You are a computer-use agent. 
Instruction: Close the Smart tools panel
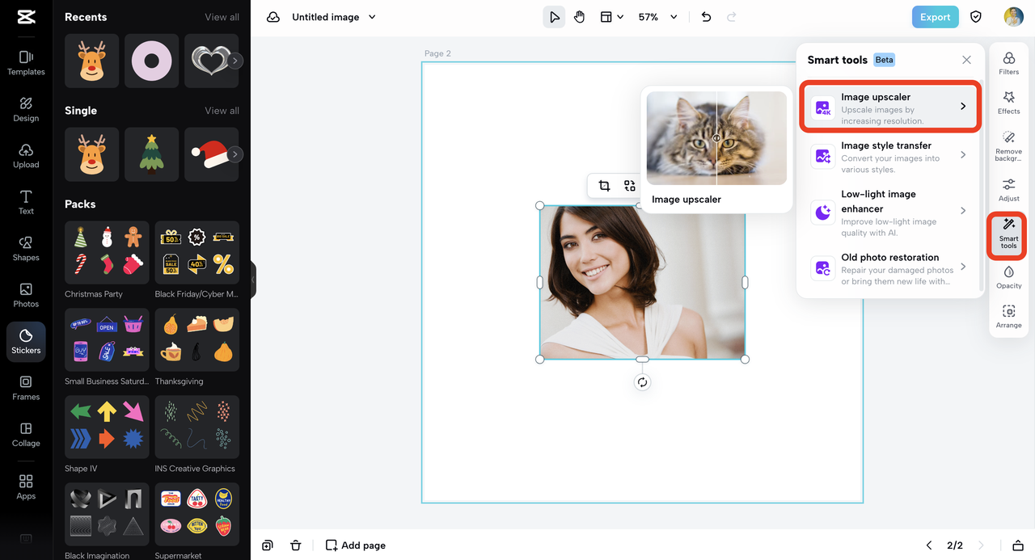click(966, 60)
